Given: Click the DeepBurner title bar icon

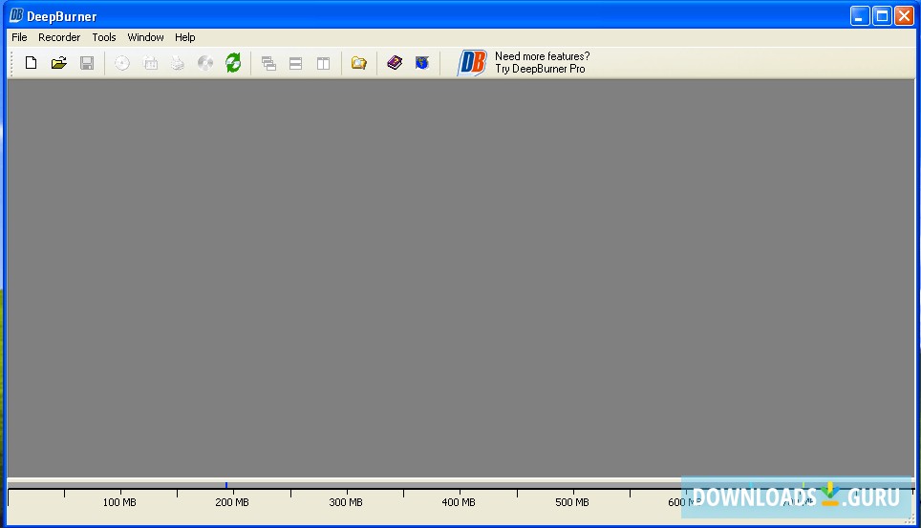Looking at the screenshot, I should (16, 15).
